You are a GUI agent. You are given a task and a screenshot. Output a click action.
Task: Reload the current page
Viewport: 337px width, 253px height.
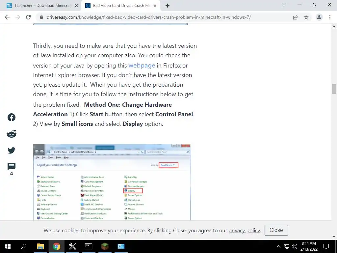coord(28,17)
